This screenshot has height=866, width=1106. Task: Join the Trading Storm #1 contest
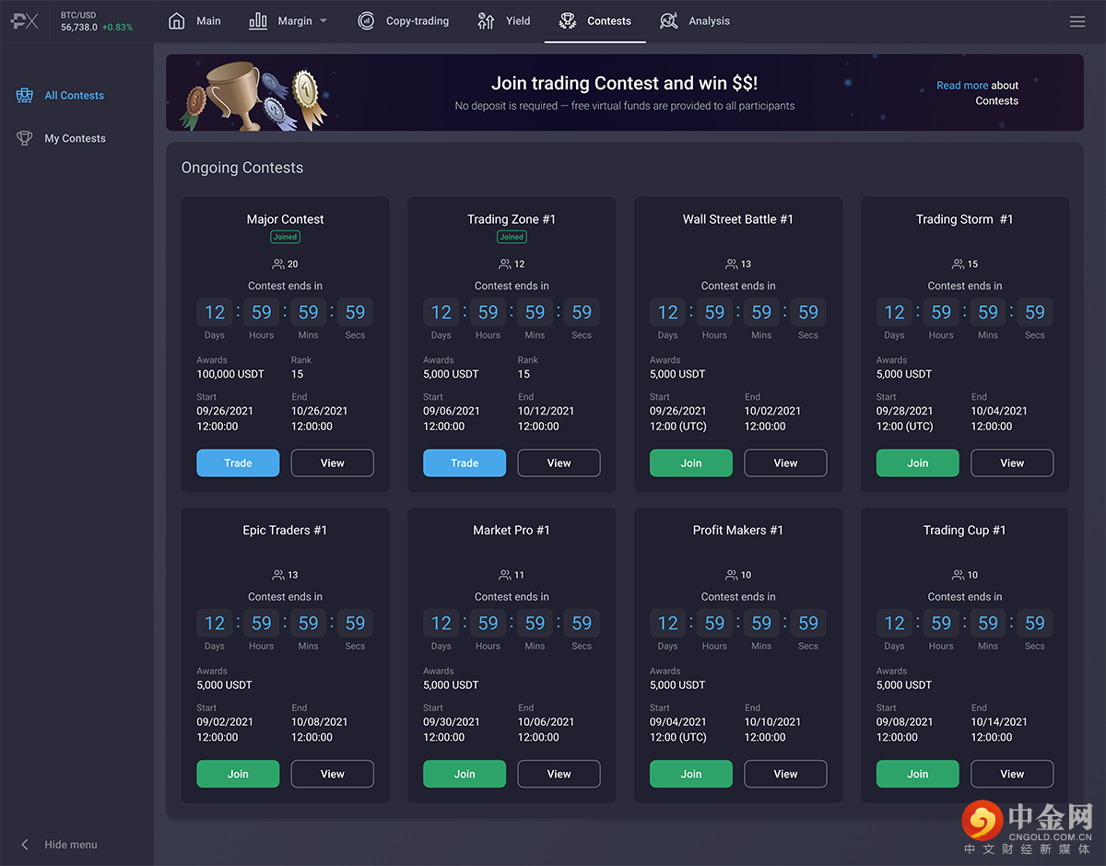918,463
